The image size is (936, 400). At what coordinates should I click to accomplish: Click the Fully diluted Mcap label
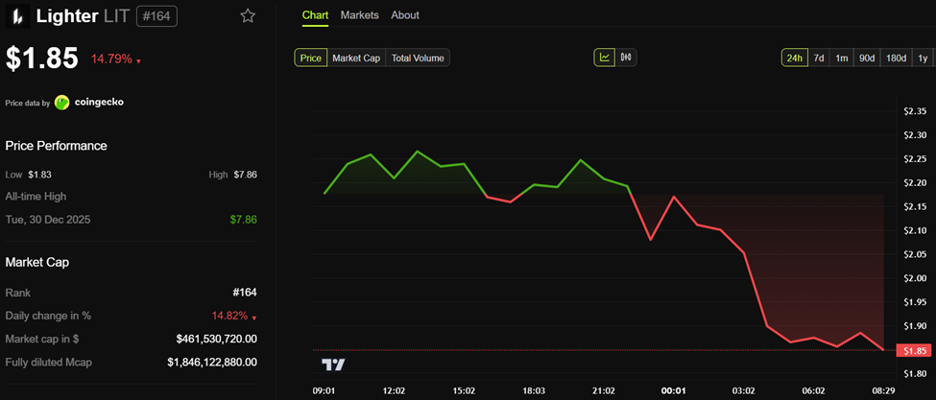[49, 362]
